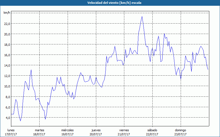Select the 'martes' day label
Screen dimensions: 220x137
coord(39,130)
